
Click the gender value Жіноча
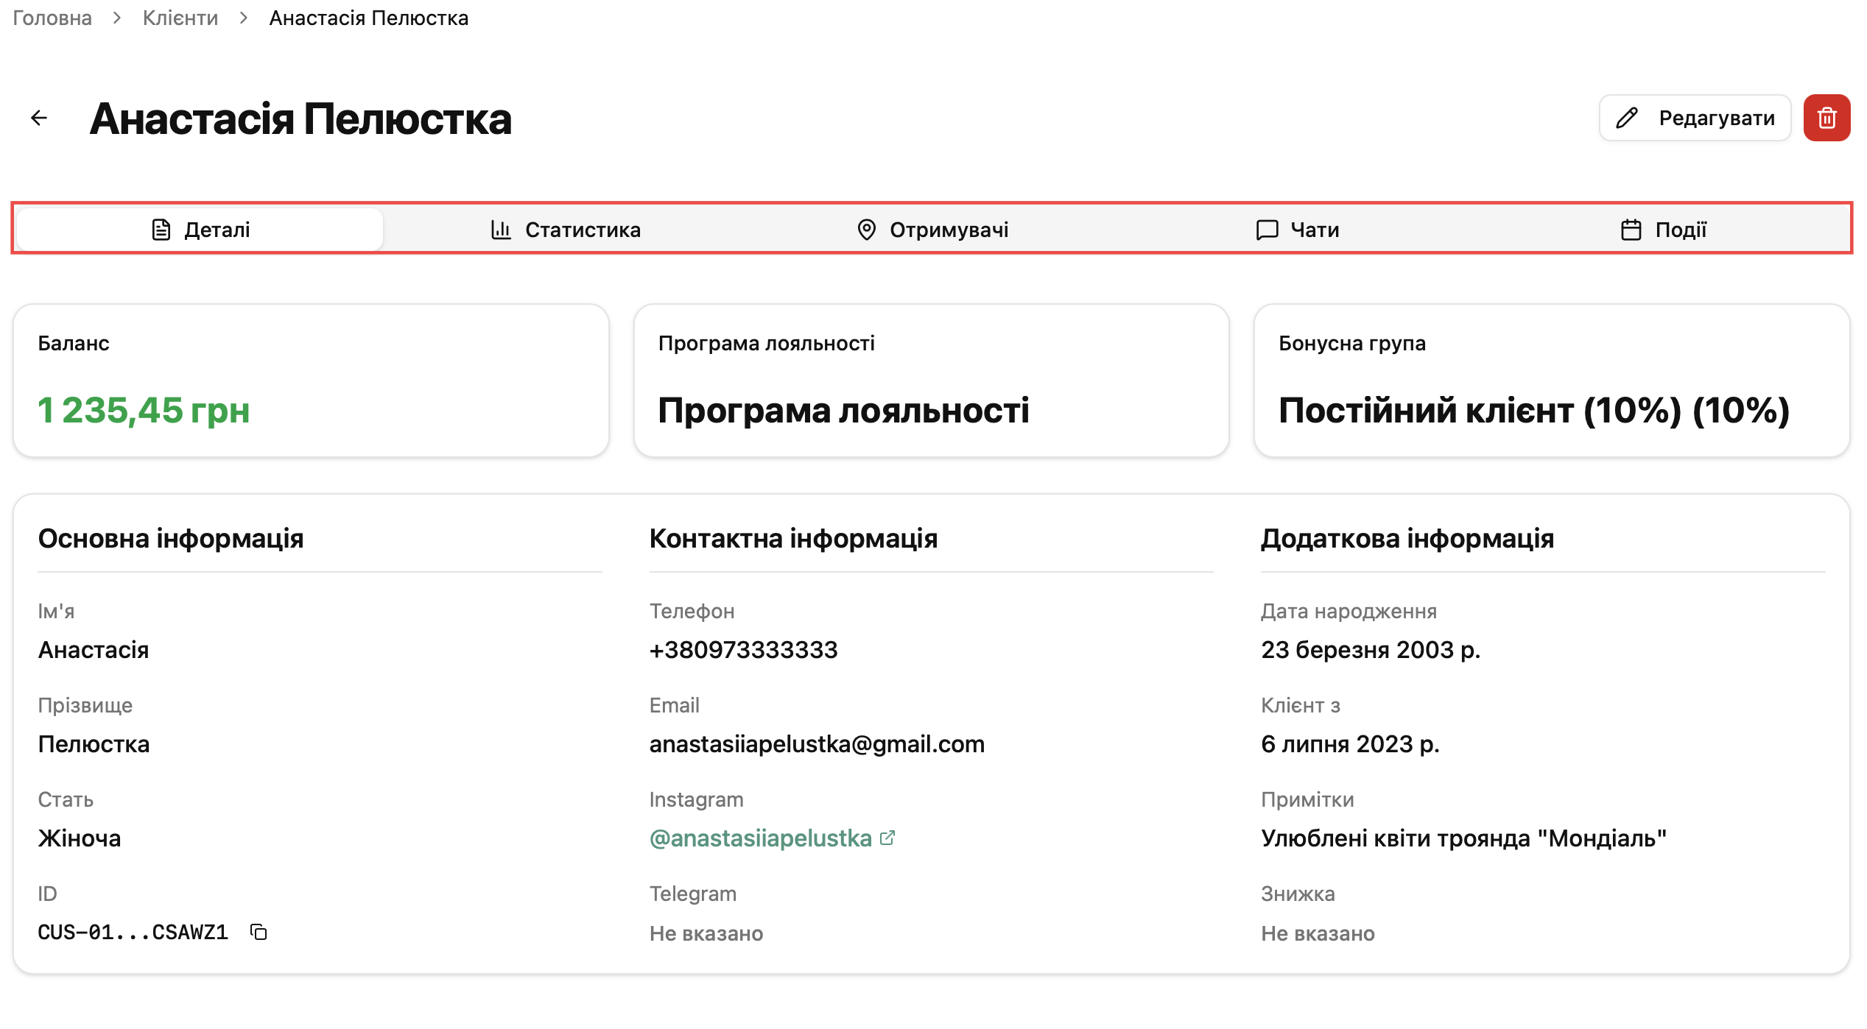80,838
